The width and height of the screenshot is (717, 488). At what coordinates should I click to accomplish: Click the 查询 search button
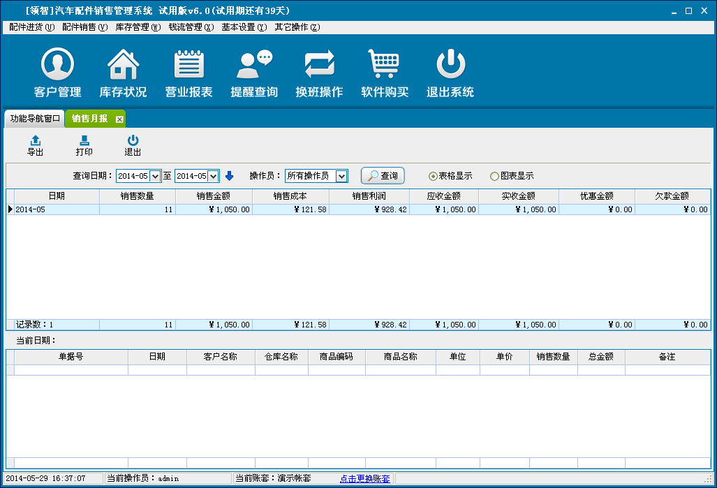(383, 176)
